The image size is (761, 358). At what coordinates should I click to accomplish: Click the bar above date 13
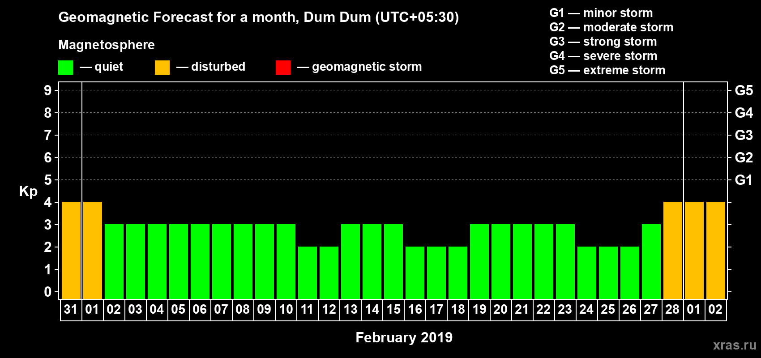[x=351, y=261]
